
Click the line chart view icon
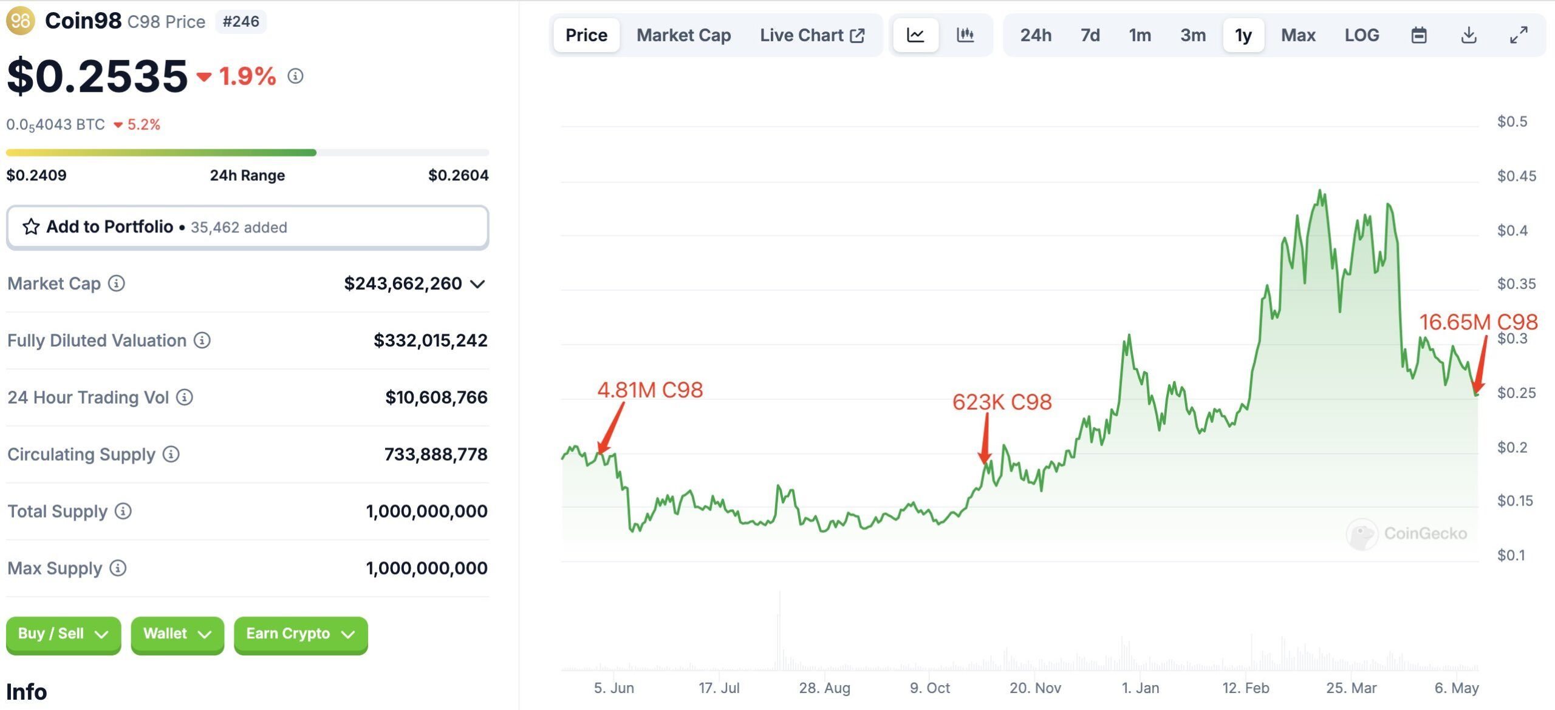click(x=915, y=35)
